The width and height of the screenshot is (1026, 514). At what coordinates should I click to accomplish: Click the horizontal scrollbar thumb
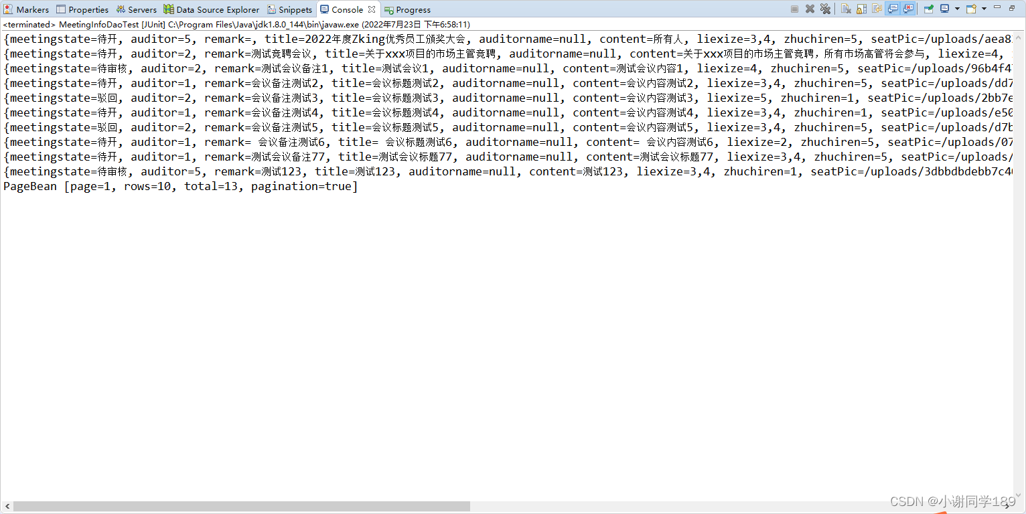241,507
